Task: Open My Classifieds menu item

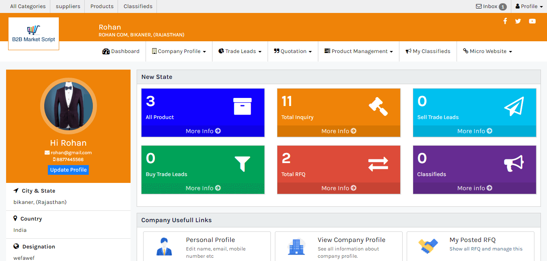Action: click(x=428, y=51)
